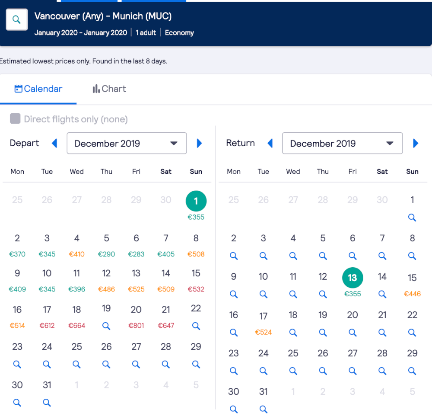
Task: Search prices for depart date 31
Action: [x=47, y=403]
